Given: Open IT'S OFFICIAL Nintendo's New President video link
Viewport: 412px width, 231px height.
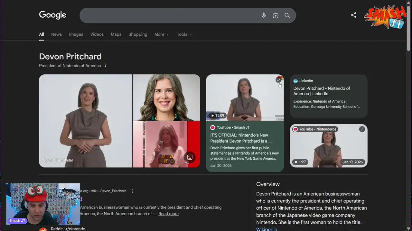Looking at the screenshot, I should (241, 138).
